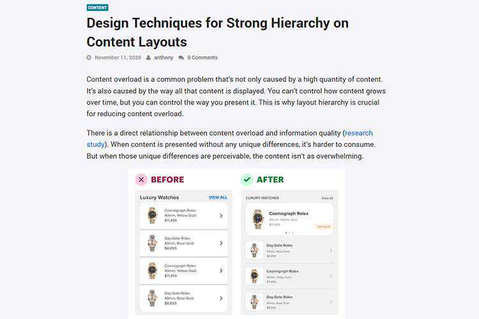Image resolution: width=479 pixels, height=319 pixels.
Task: Click the chevron on the last Before-list row
Action: click(x=221, y=298)
